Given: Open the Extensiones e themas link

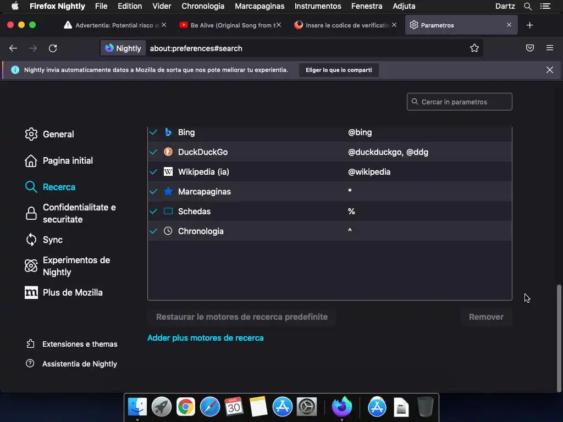Looking at the screenshot, I should coord(80,344).
